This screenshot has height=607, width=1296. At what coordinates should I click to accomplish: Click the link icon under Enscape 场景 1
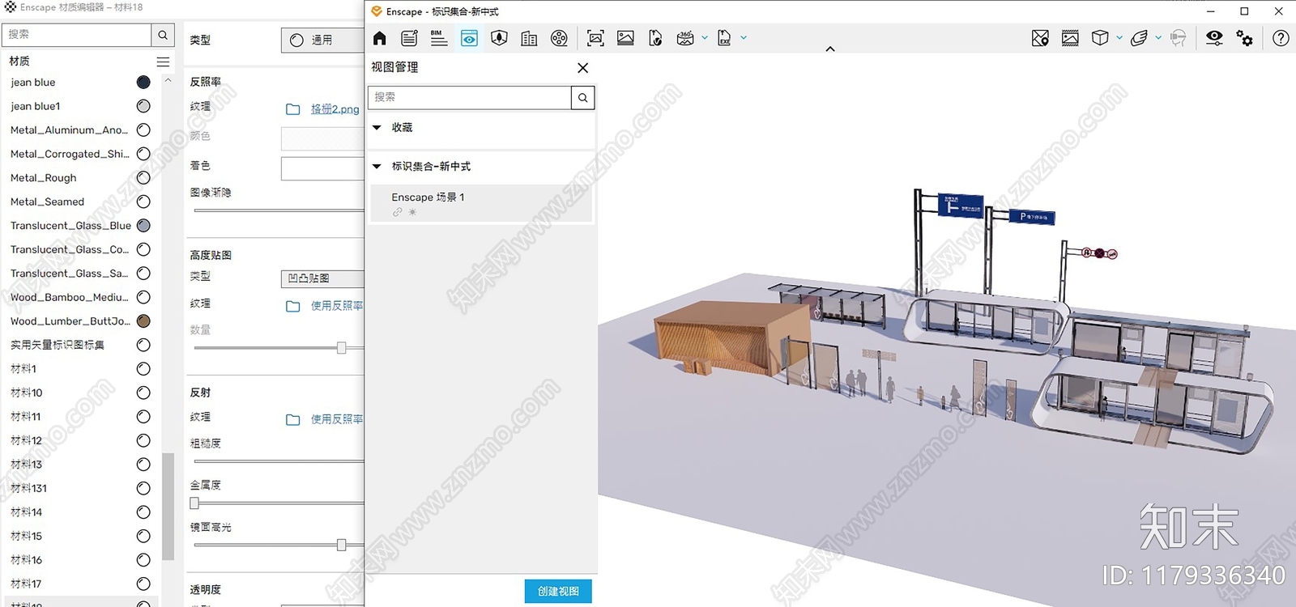[x=397, y=212]
